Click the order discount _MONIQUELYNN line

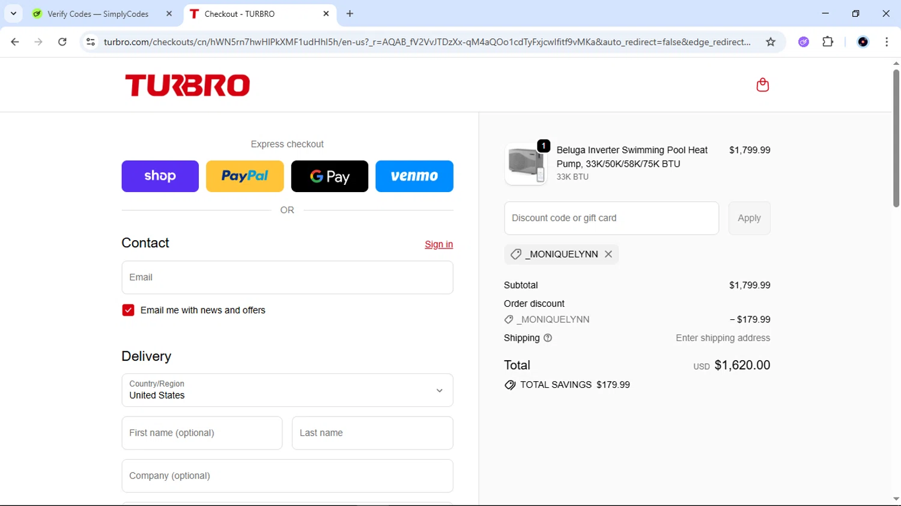click(553, 319)
